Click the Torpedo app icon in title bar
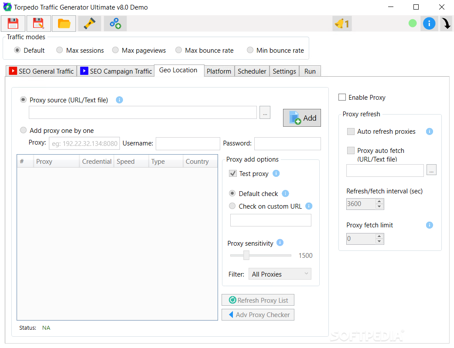 point(7,7)
